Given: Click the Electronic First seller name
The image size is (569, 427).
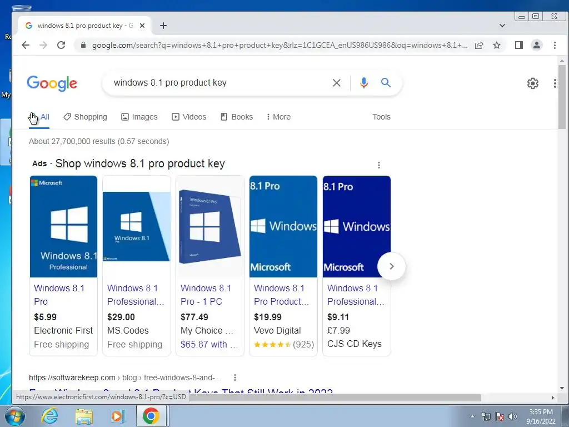Looking at the screenshot, I should point(63,330).
